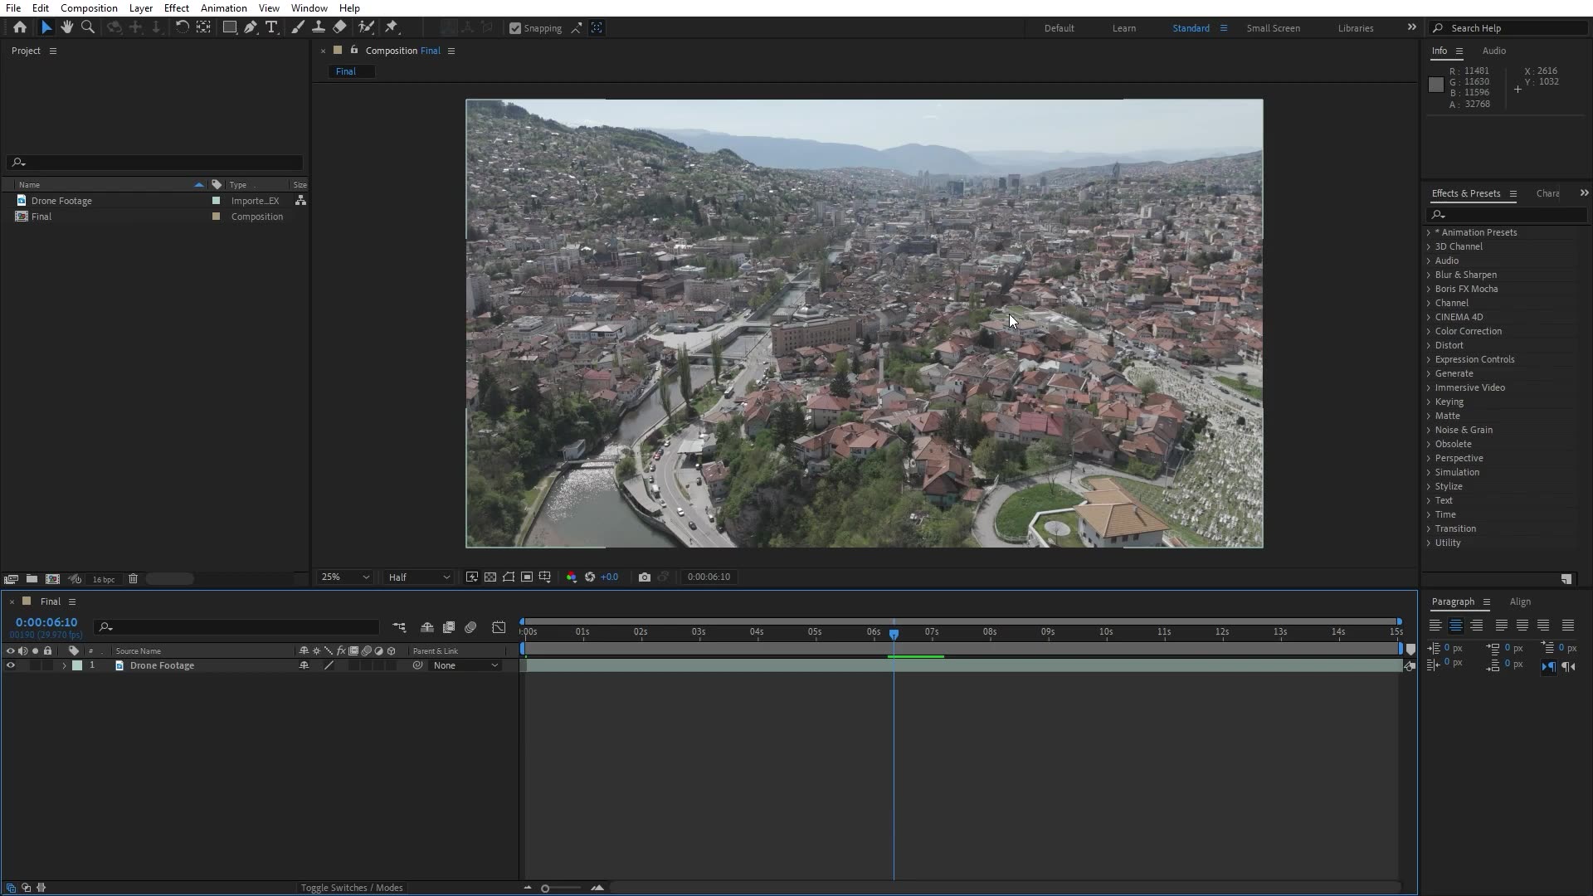Select the Hand tool
This screenshot has height=896, width=1593.
pyautogui.click(x=66, y=27)
